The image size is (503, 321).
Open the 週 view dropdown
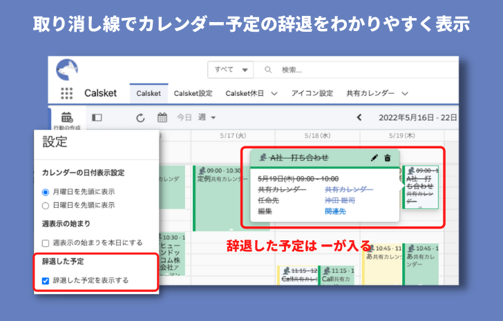[207, 117]
